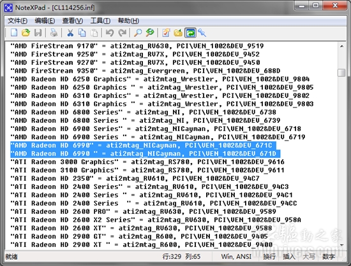Screen dimensions: 351x266
Task: Click the Print toolbar icon
Action: pyautogui.click(x=54, y=33)
